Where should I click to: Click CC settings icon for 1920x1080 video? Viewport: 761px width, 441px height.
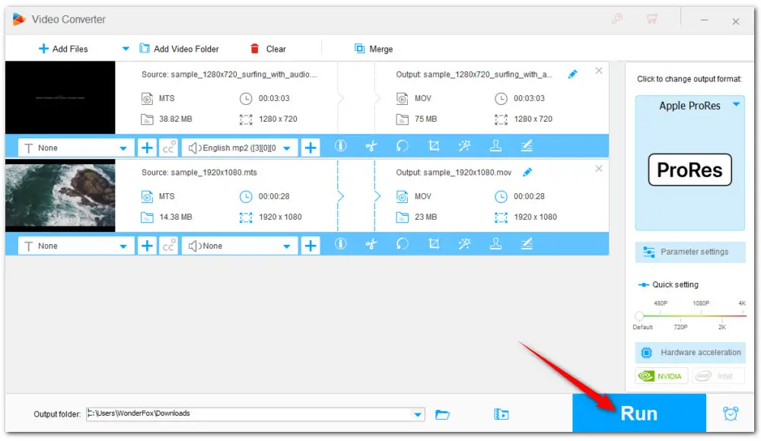(x=168, y=246)
